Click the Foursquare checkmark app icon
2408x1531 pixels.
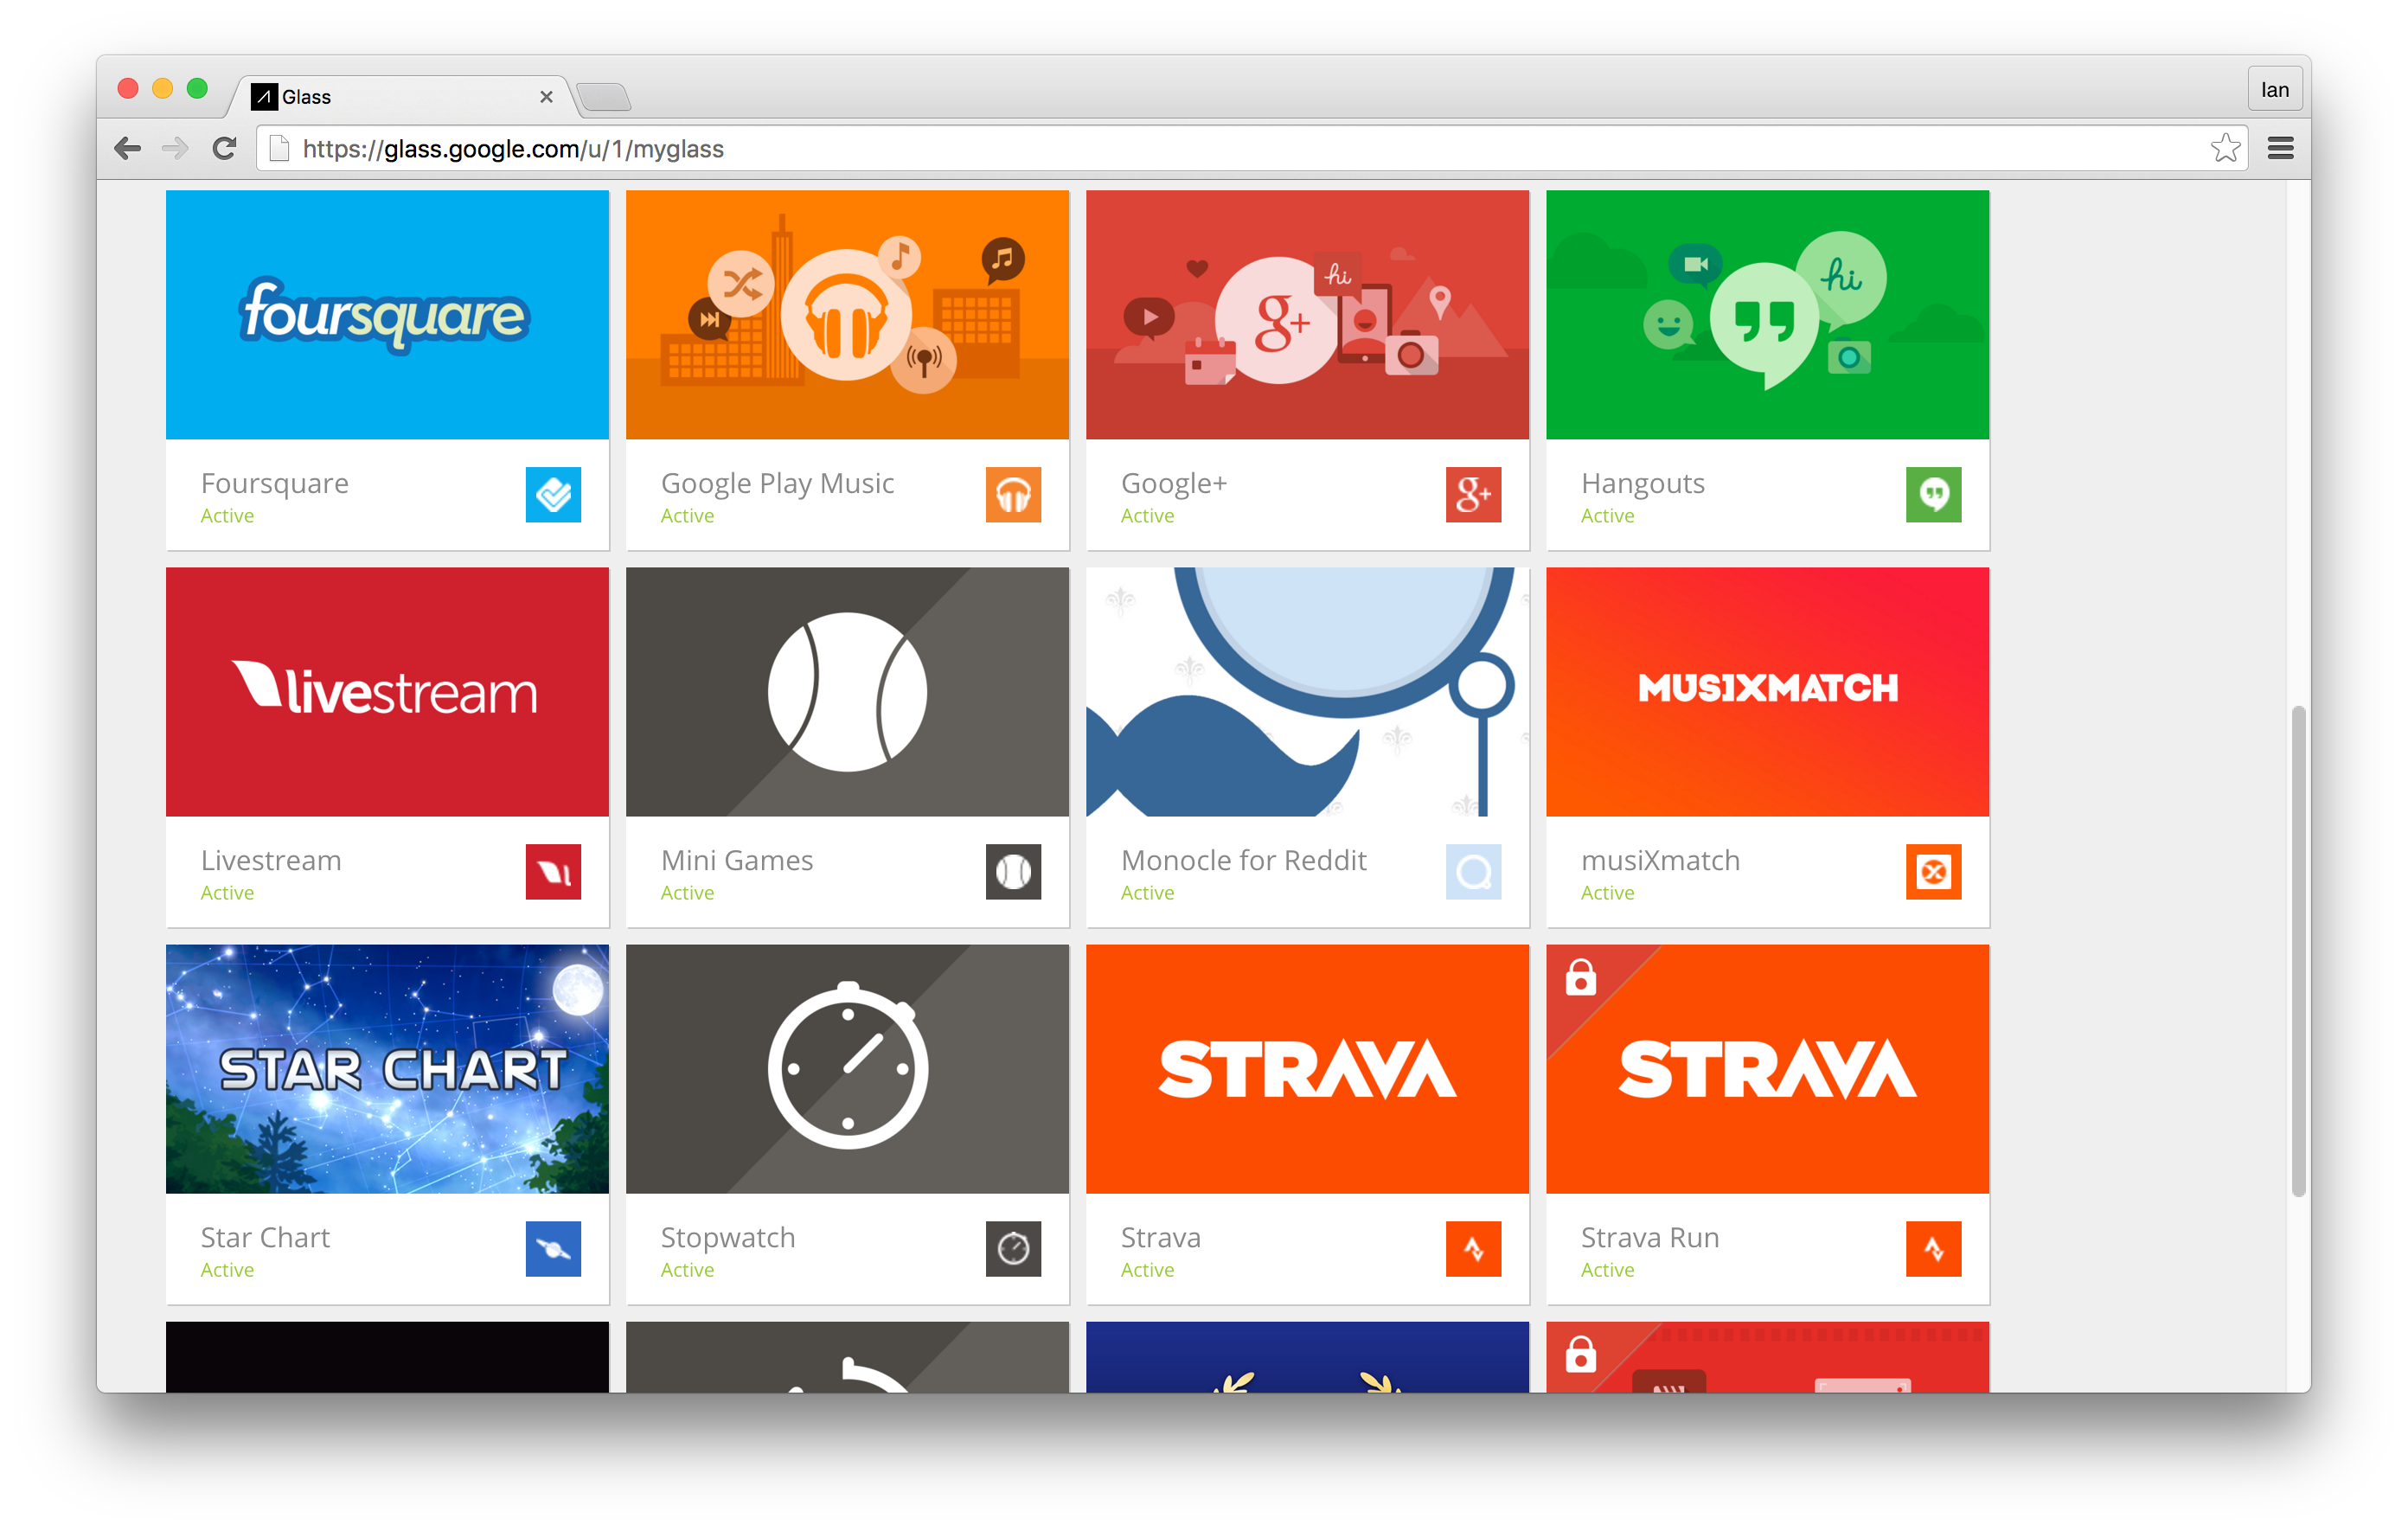[553, 495]
